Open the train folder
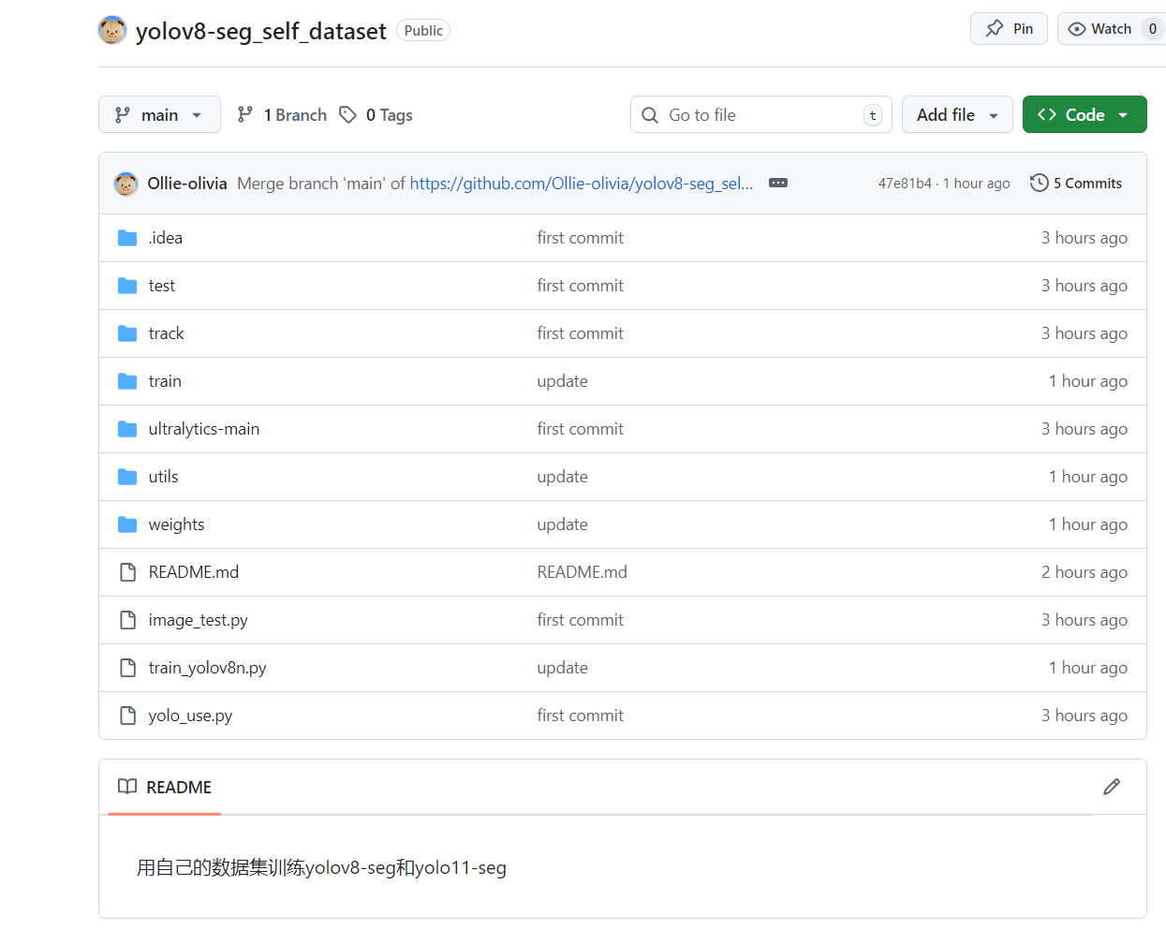The image size is (1166, 930). pos(165,381)
